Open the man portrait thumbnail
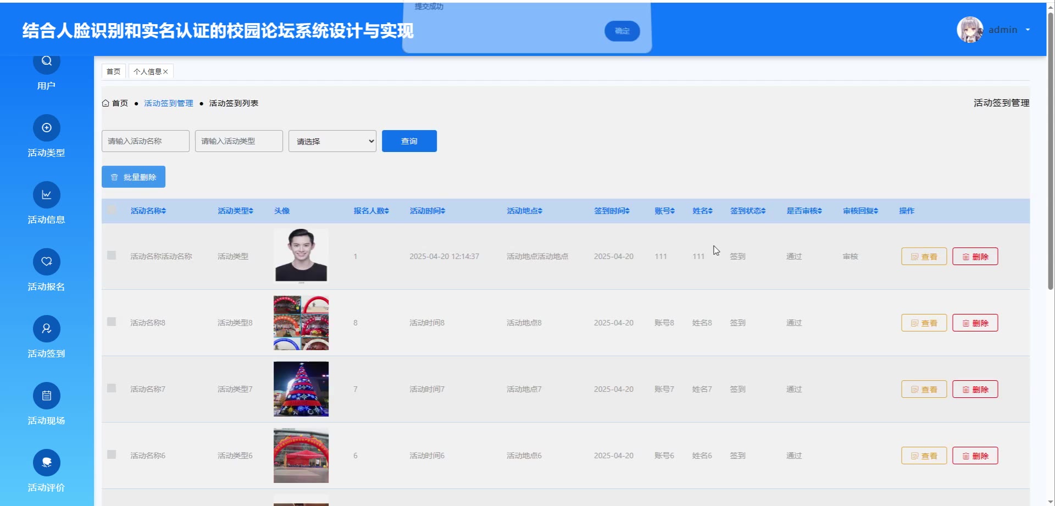The image size is (1055, 506). click(301, 256)
